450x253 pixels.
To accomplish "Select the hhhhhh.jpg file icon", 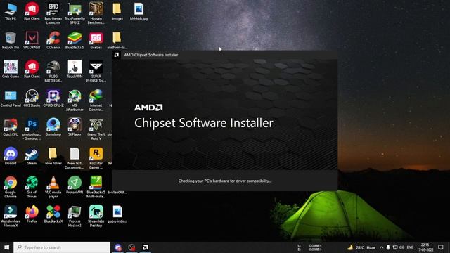I will [x=139, y=11].
